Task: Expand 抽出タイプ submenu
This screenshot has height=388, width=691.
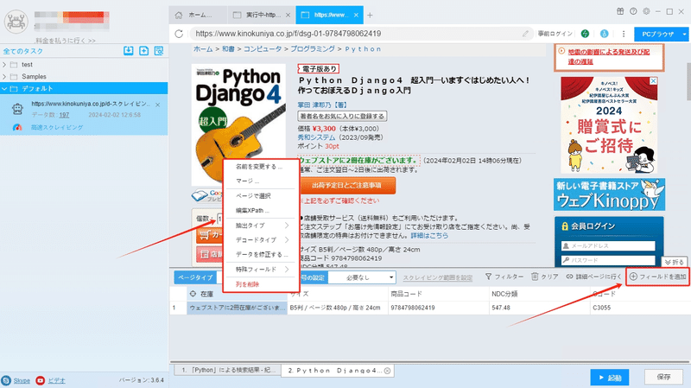Action: (260, 226)
